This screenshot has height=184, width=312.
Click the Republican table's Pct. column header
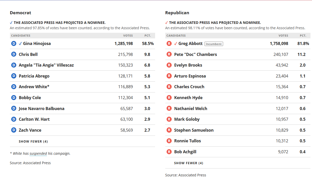[x=303, y=36]
